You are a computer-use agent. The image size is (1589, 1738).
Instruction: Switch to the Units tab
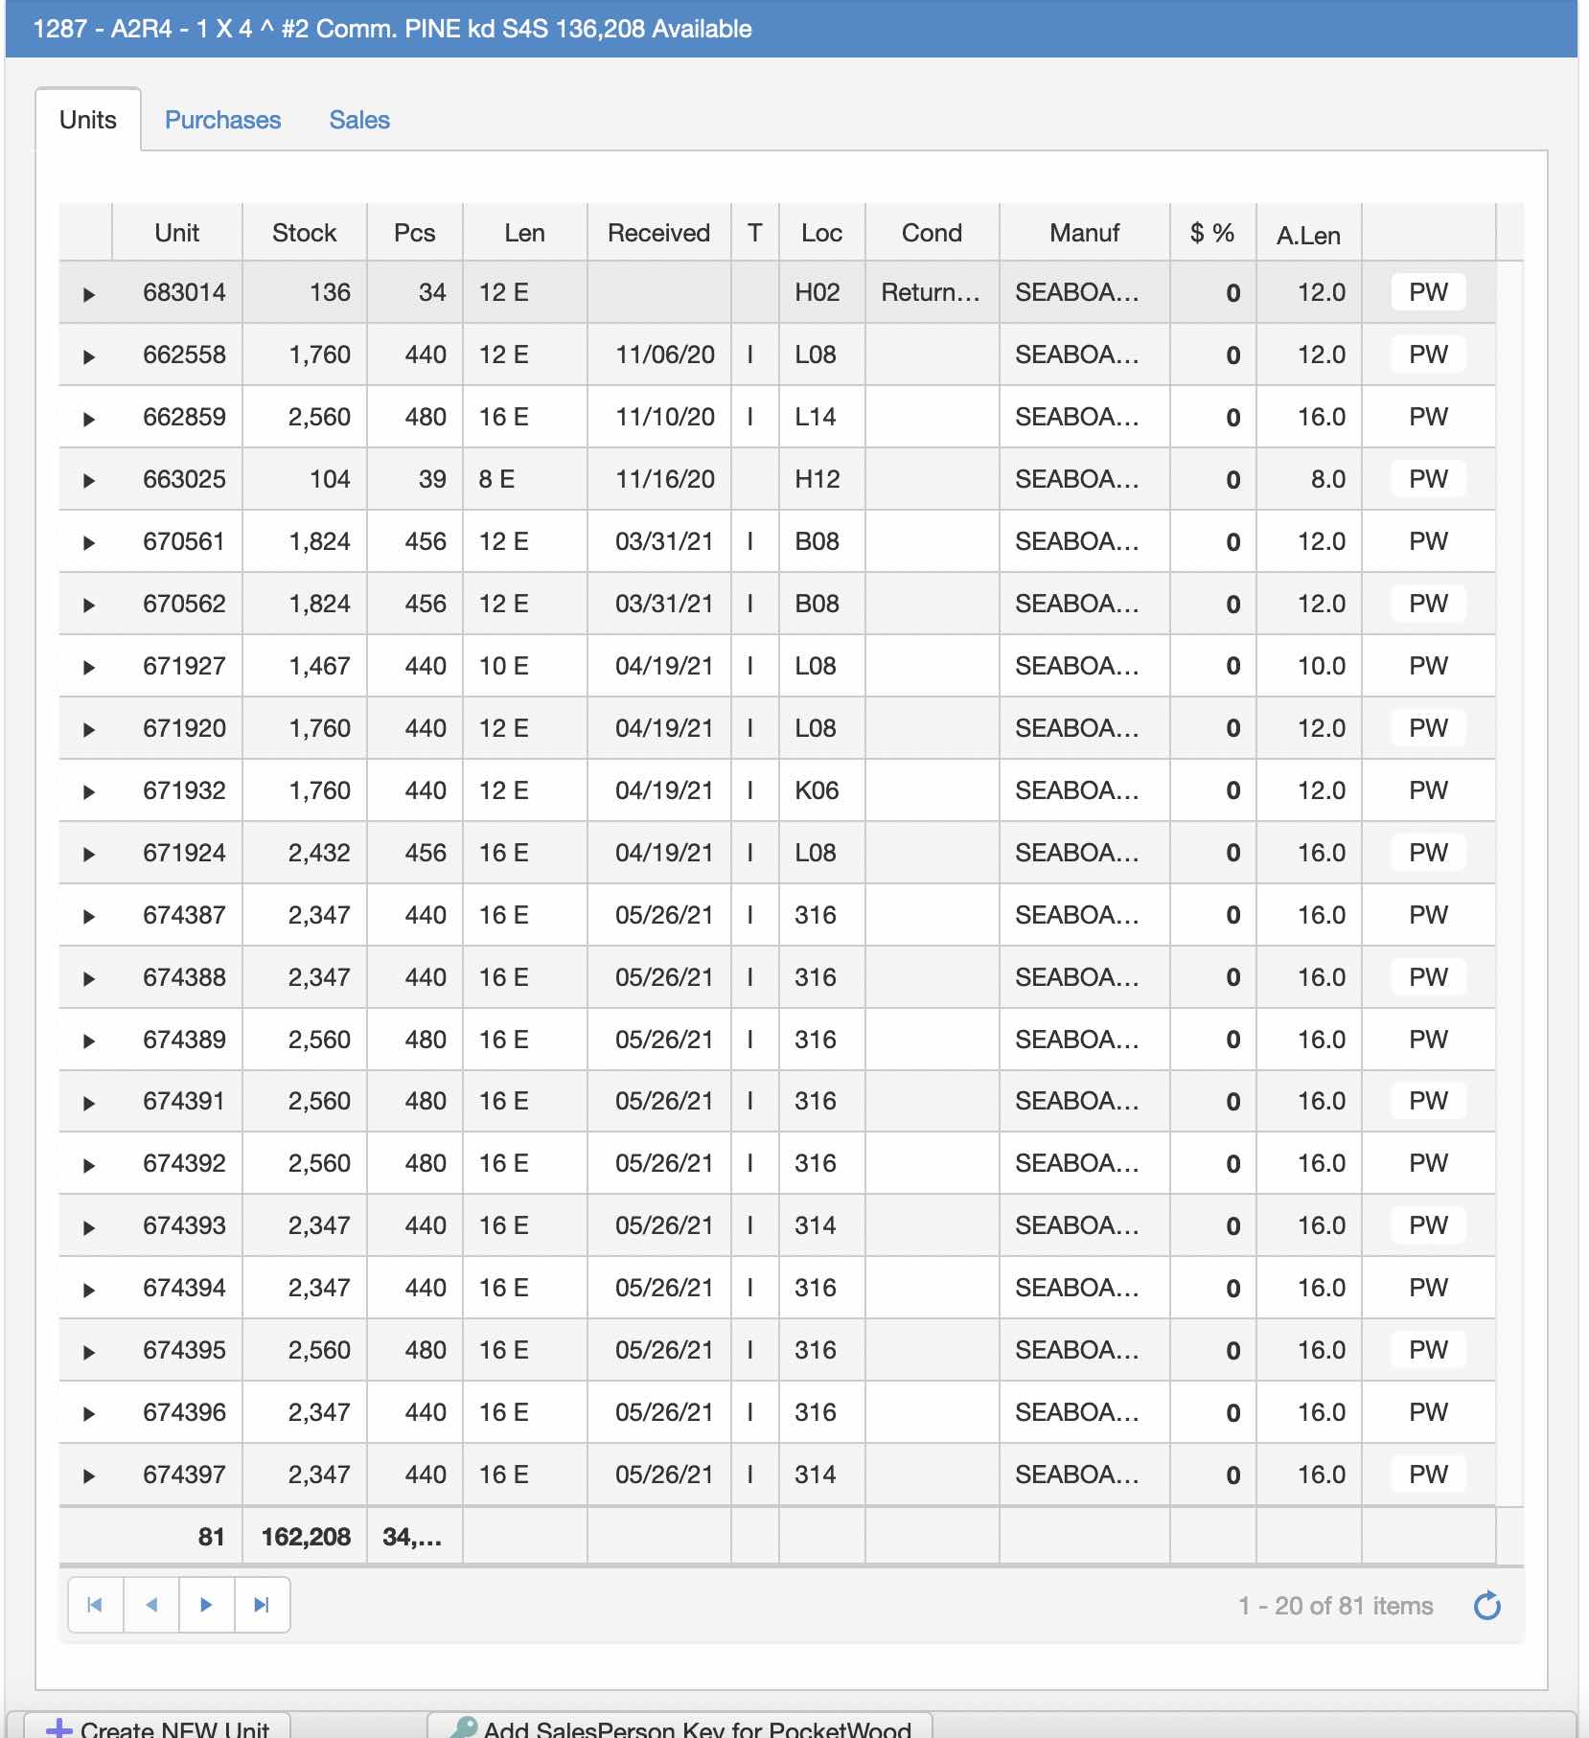pyautogui.click(x=88, y=120)
